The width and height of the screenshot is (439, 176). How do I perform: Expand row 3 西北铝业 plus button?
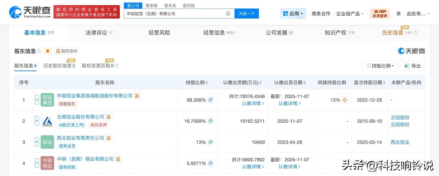(37, 142)
